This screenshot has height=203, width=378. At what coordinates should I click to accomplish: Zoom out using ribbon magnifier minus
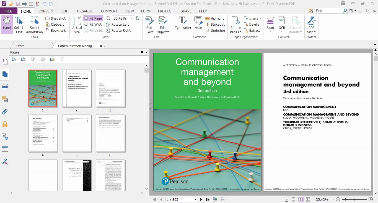108,18
